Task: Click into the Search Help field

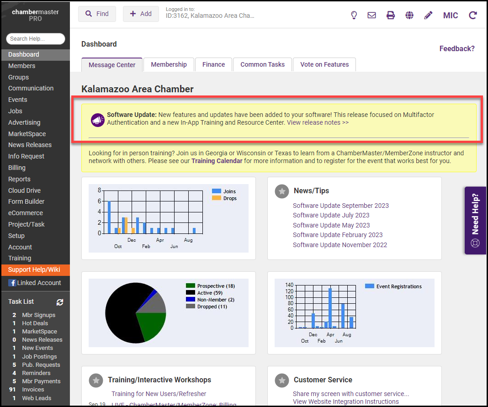Action: 36,39
